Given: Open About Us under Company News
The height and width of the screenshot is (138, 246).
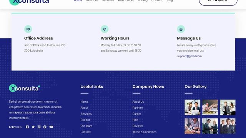Looking at the screenshot, I should (138, 102).
